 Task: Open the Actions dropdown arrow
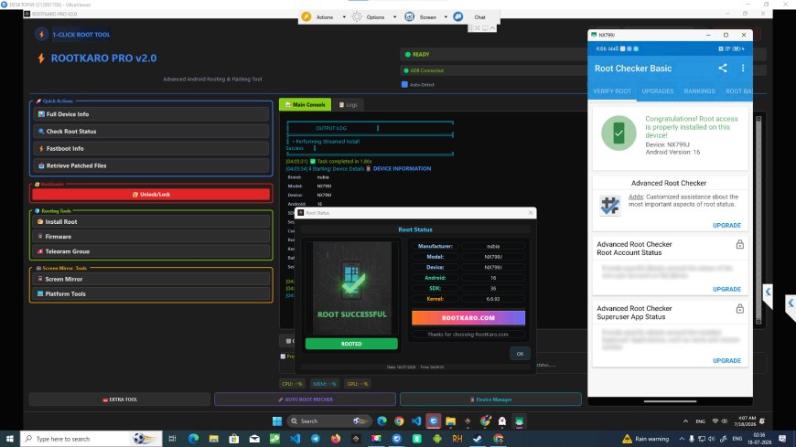pyautogui.click(x=344, y=17)
